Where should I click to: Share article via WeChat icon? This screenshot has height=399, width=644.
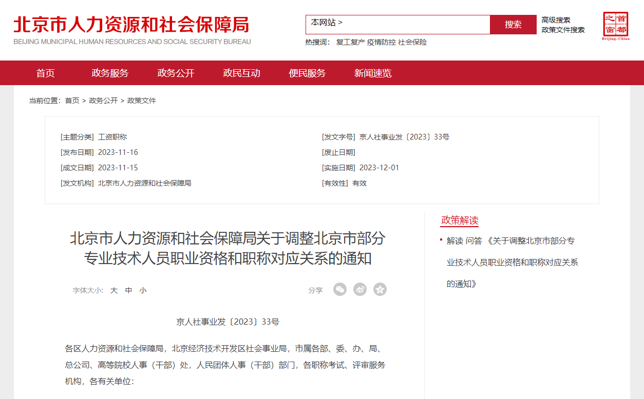[x=340, y=290]
